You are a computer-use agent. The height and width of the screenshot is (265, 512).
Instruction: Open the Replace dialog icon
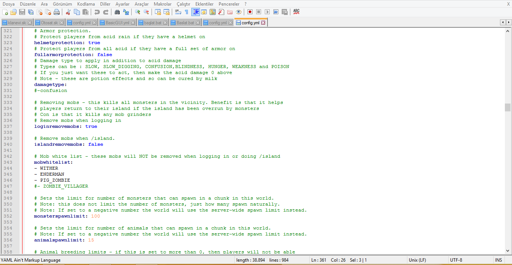coord(126,12)
